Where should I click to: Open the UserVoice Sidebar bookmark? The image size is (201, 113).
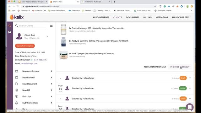coord(163,11)
